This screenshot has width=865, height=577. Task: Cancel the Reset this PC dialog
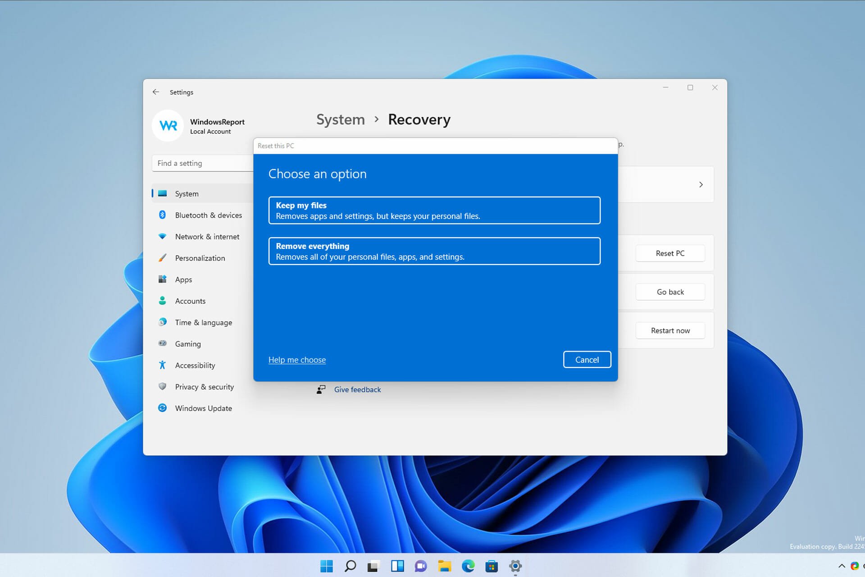(x=587, y=359)
